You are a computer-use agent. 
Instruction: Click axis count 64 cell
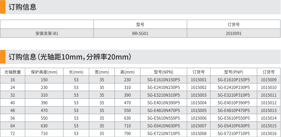tap(13, 126)
